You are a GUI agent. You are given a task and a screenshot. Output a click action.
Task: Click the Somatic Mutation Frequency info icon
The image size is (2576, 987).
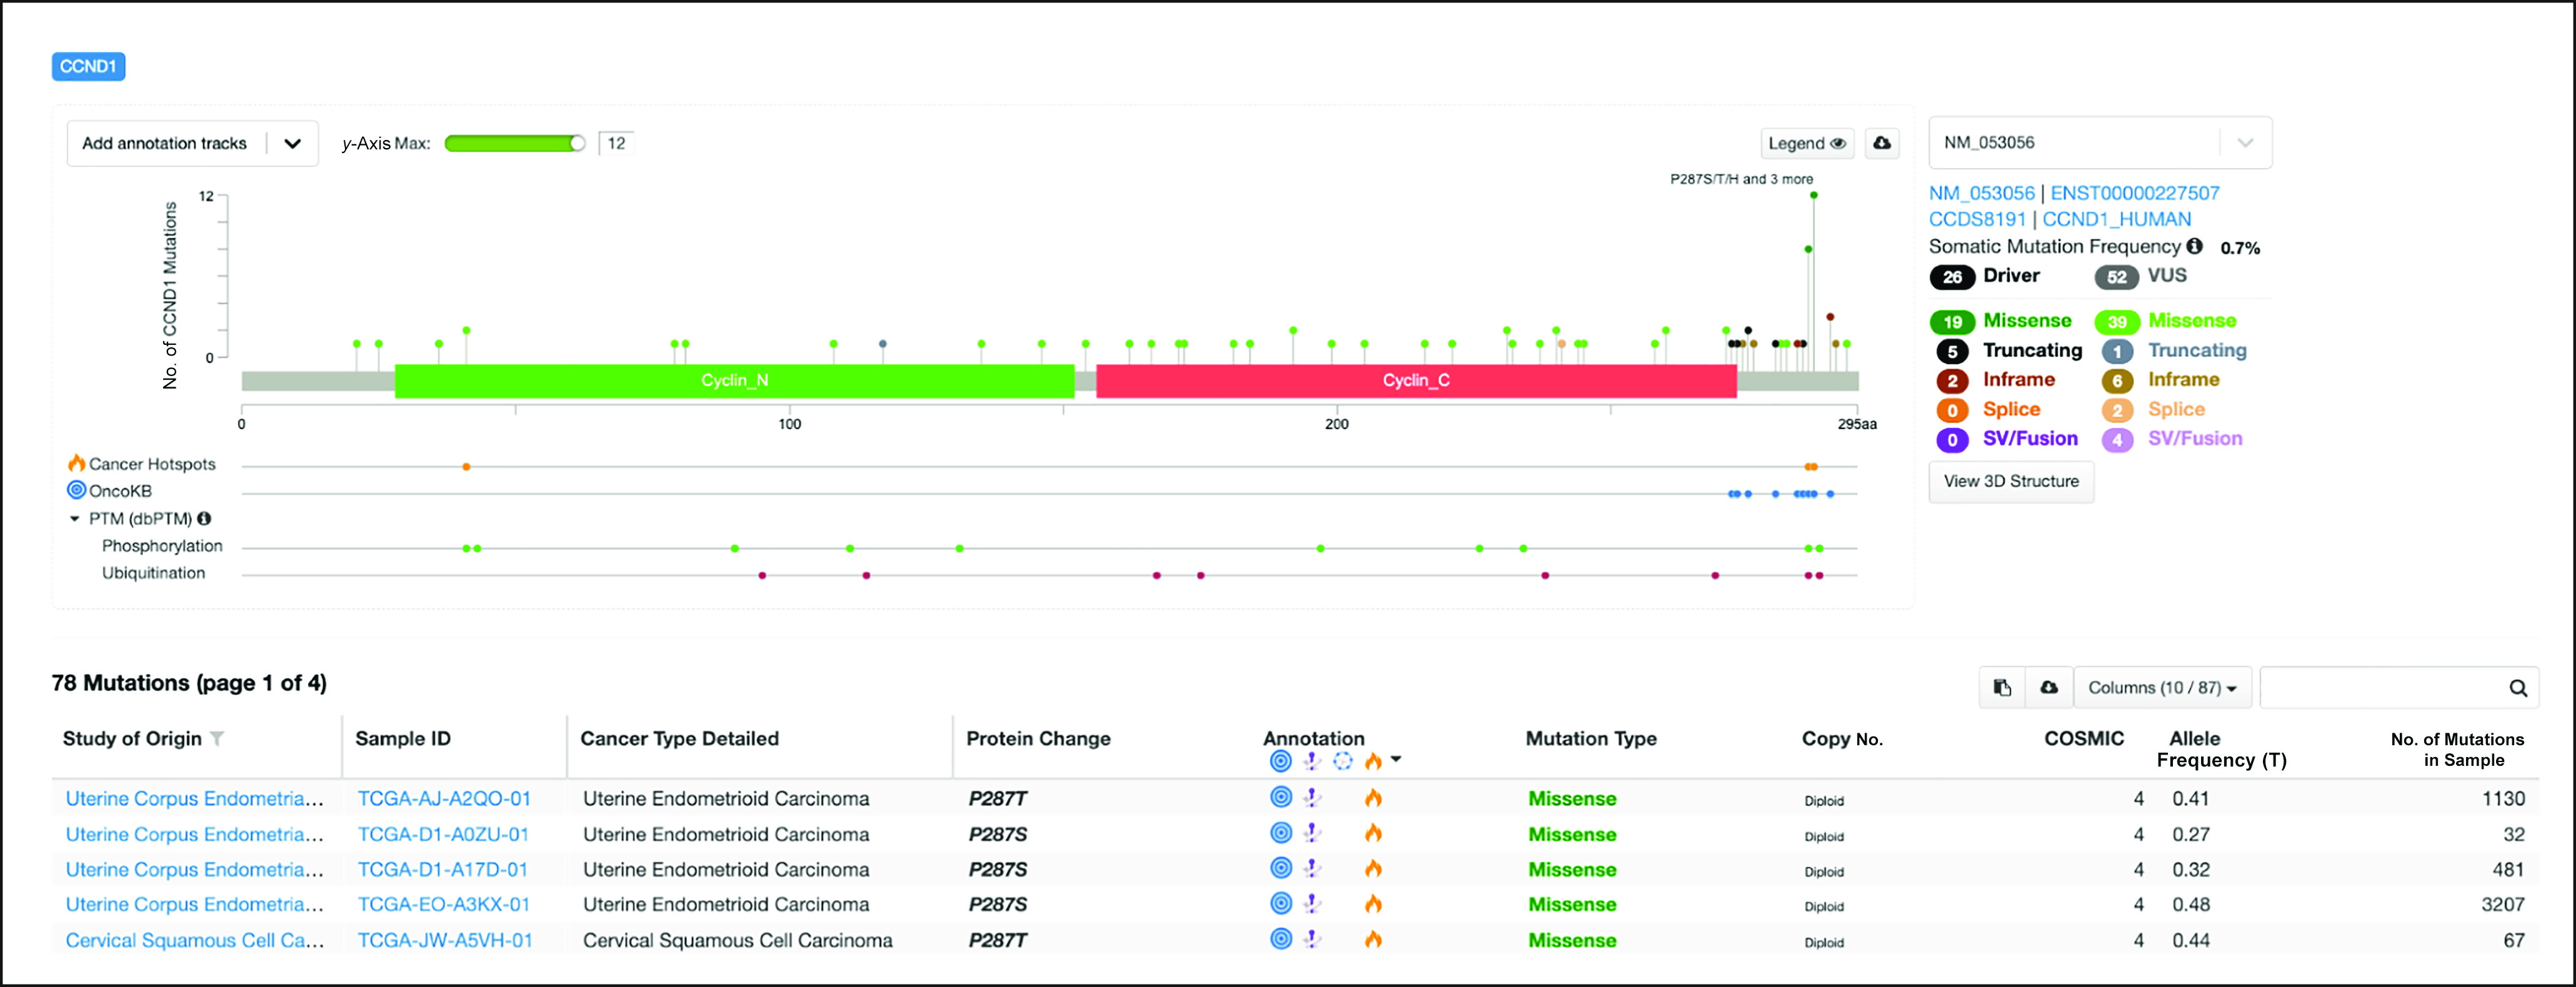(x=2194, y=246)
